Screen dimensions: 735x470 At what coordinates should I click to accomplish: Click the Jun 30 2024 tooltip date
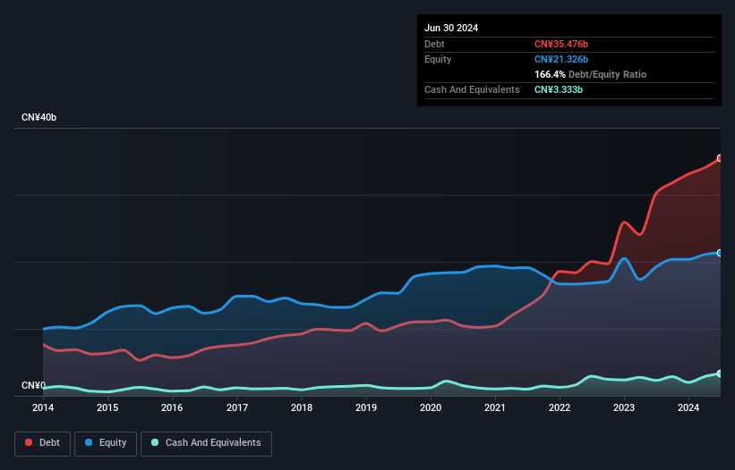tap(451, 28)
